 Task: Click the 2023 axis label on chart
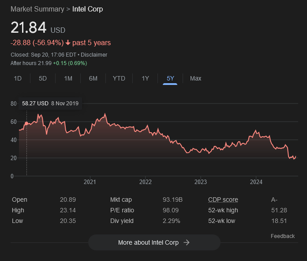click(x=201, y=182)
